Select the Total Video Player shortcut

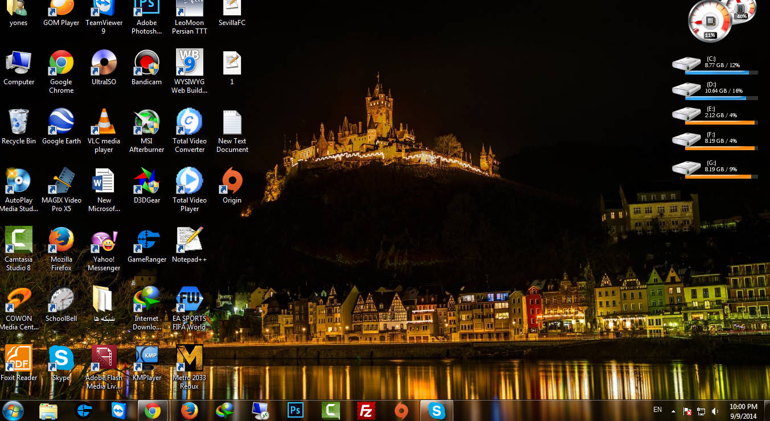pyautogui.click(x=190, y=190)
